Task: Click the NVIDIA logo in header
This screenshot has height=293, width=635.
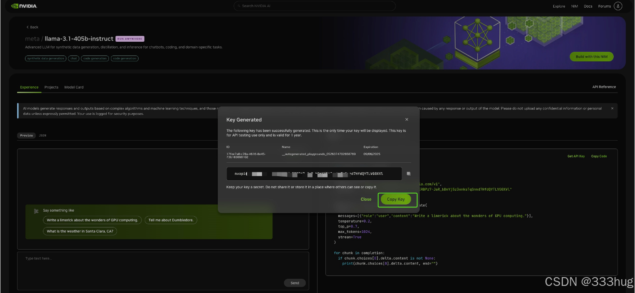Action: click(x=24, y=6)
